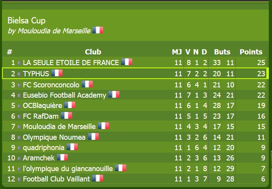272x189 pixels.
Task: Click the MJ column header
Action: click(177, 52)
